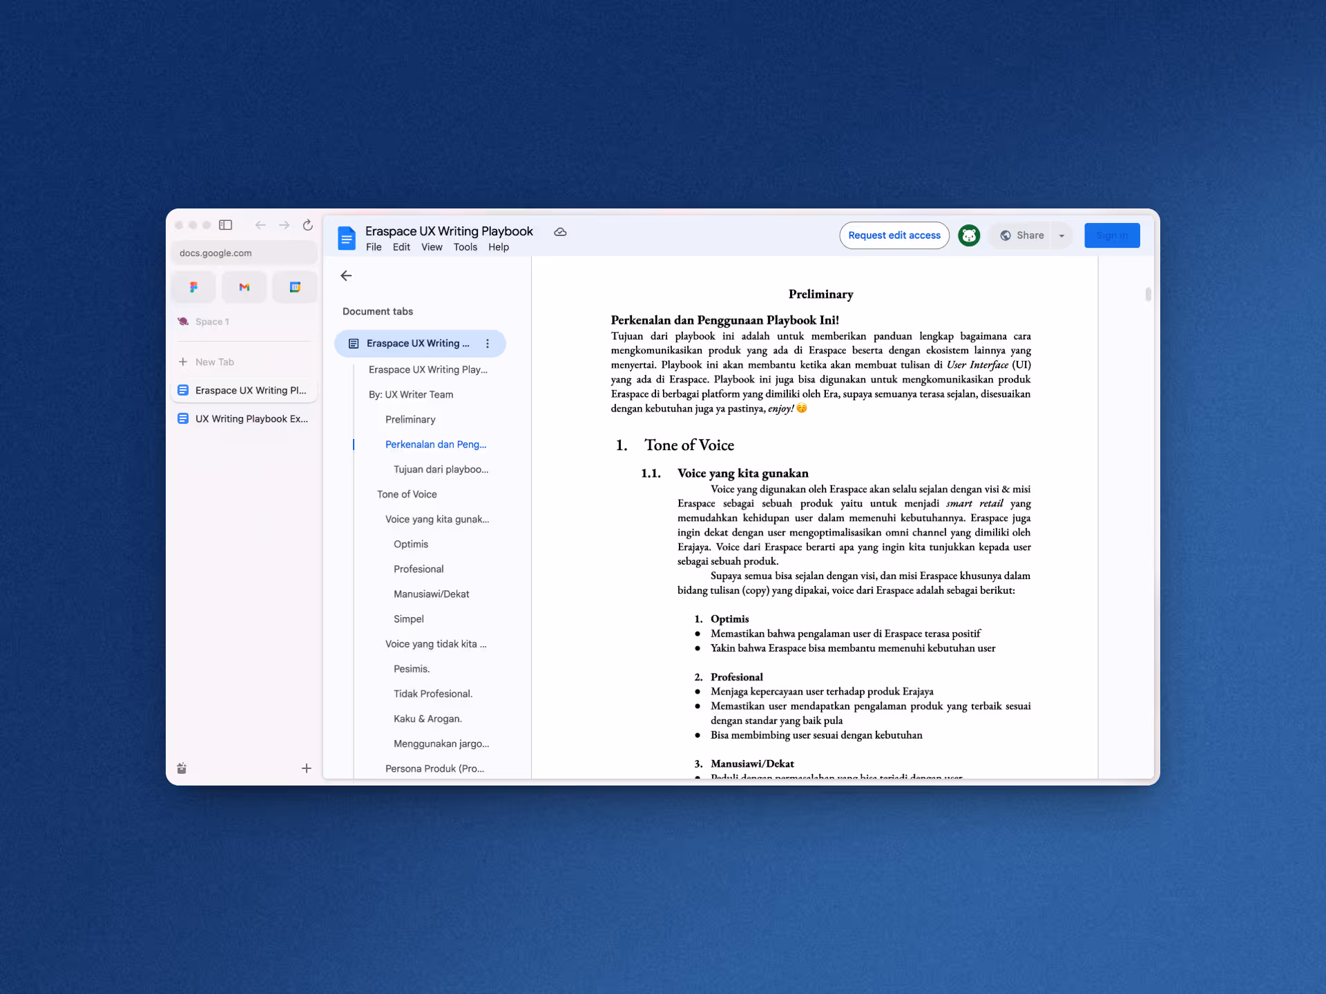1326x994 pixels.
Task: Jump to Profesional outline item
Action: (x=419, y=569)
